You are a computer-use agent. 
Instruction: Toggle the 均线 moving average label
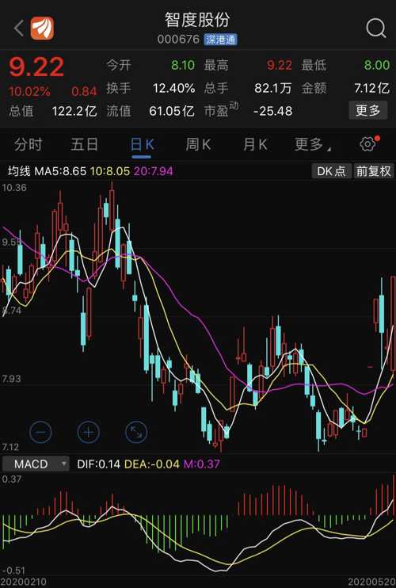[19, 171]
